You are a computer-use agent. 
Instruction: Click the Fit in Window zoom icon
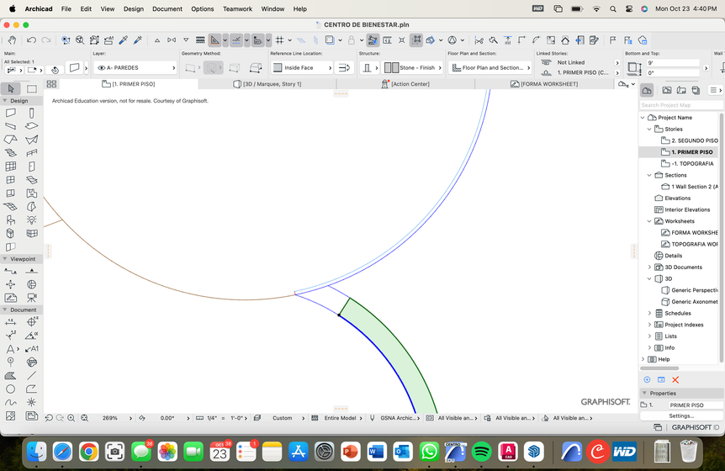[x=85, y=418]
